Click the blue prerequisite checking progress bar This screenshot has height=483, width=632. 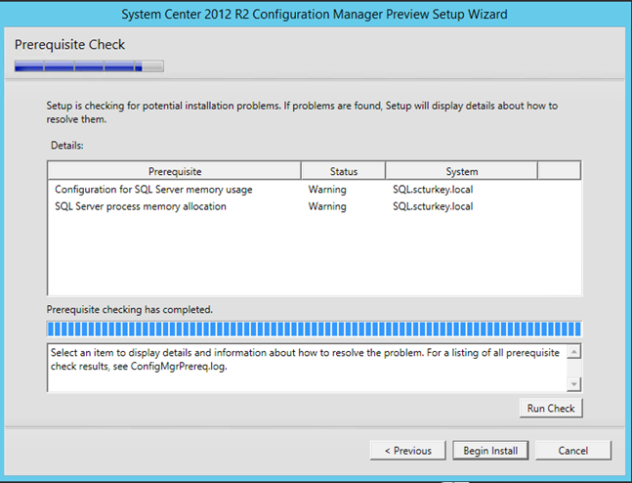315,329
